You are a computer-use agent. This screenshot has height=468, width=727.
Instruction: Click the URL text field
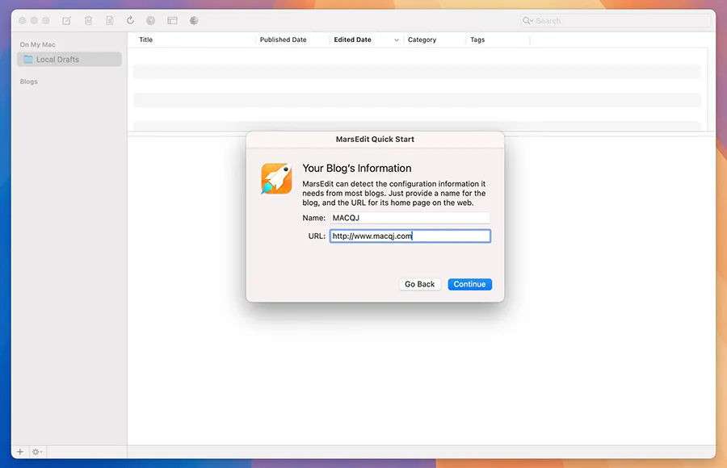pyautogui.click(x=410, y=236)
